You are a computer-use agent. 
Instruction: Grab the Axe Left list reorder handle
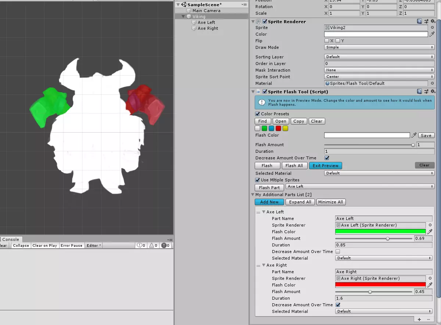click(x=258, y=212)
